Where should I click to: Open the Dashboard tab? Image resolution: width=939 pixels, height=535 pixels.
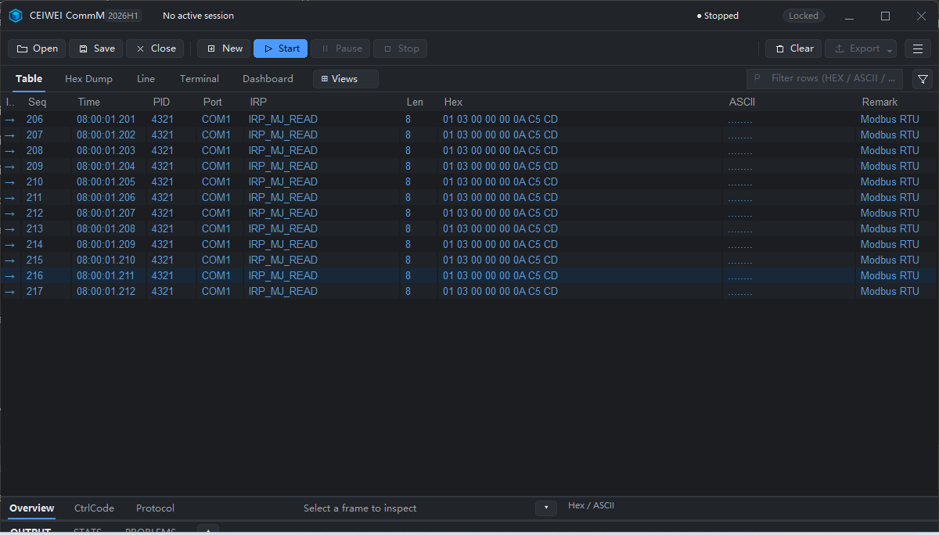[x=268, y=79]
